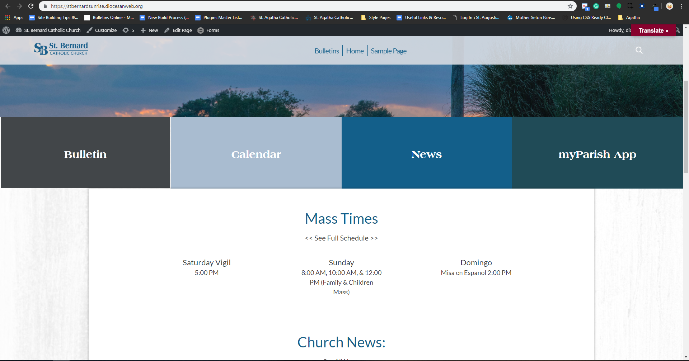Click the browser back arrow
The width and height of the screenshot is (689, 361).
(8, 6)
